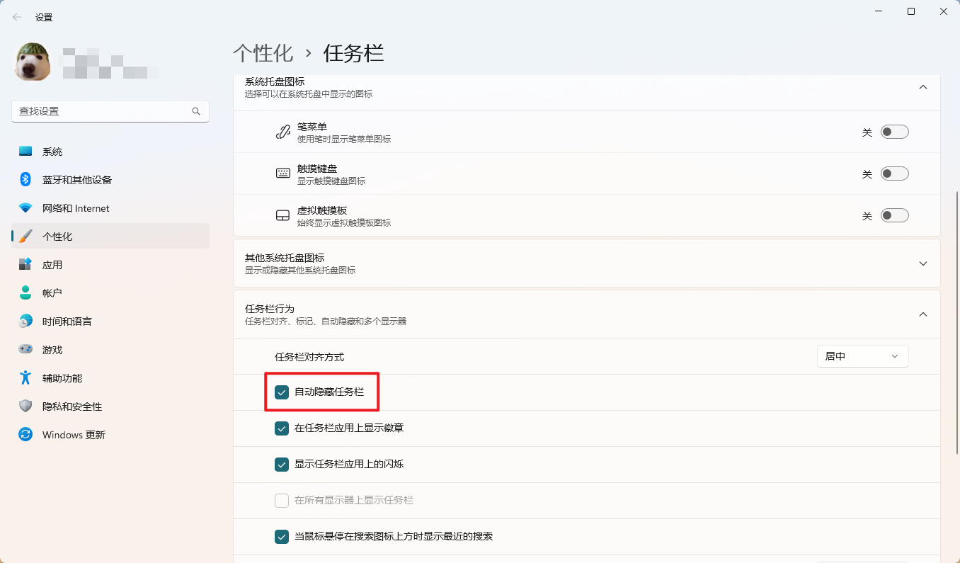Uncheck 在任务栏应用上显示徽章 checkbox
Viewport: 960px width, 563px height.
click(282, 428)
